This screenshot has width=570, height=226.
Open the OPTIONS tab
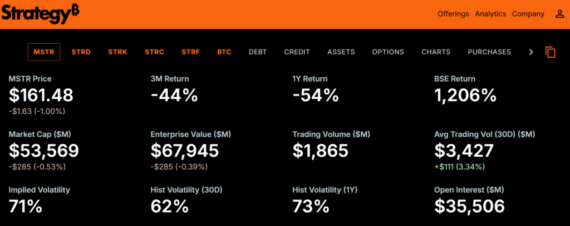388,52
